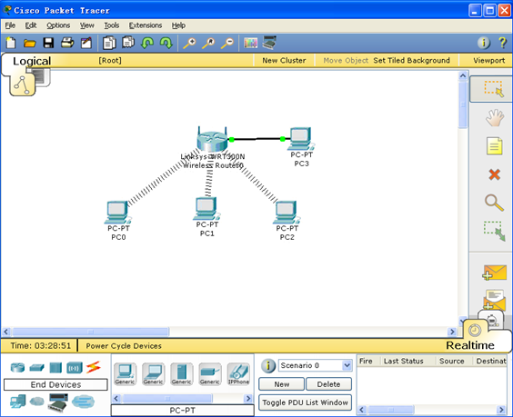Viewport: 513px width, 417px height.
Task: Open the Options menu
Action: pyautogui.click(x=58, y=25)
